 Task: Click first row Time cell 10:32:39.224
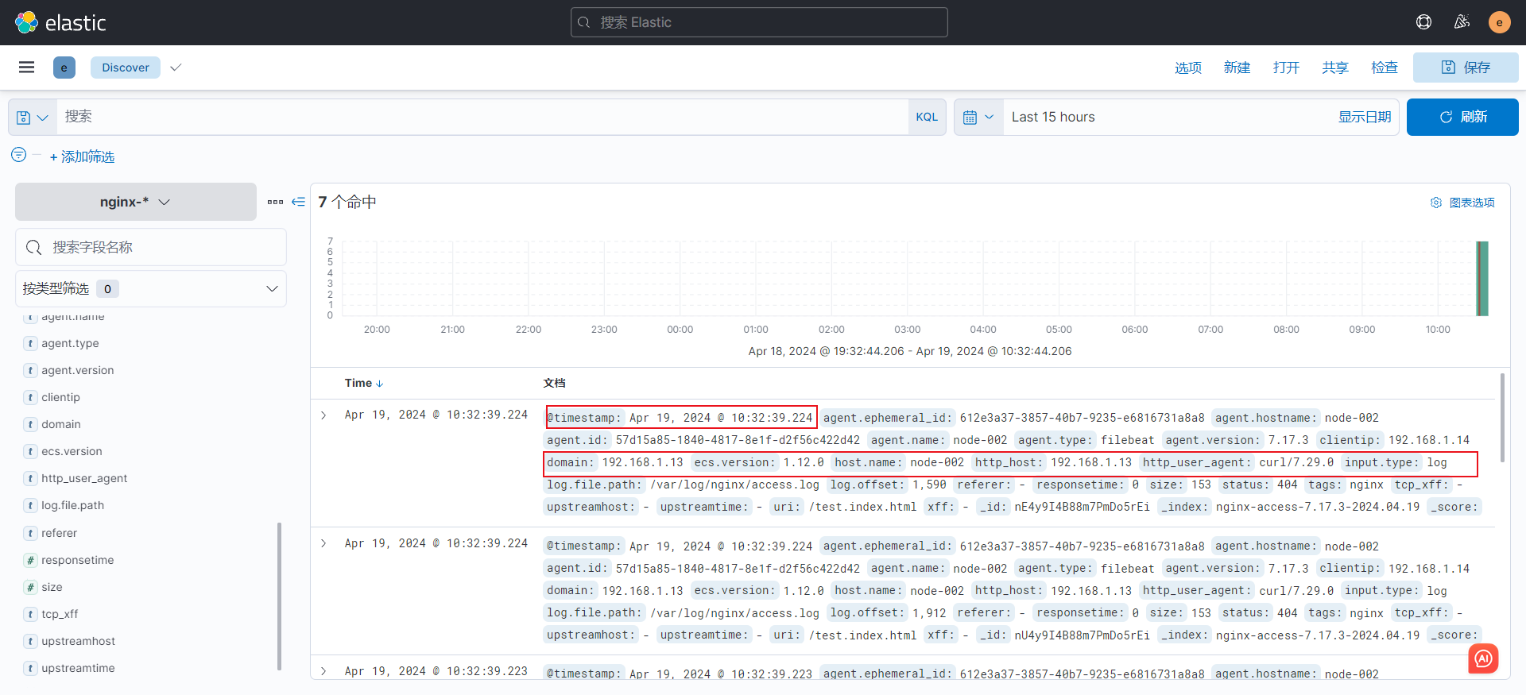click(436, 415)
